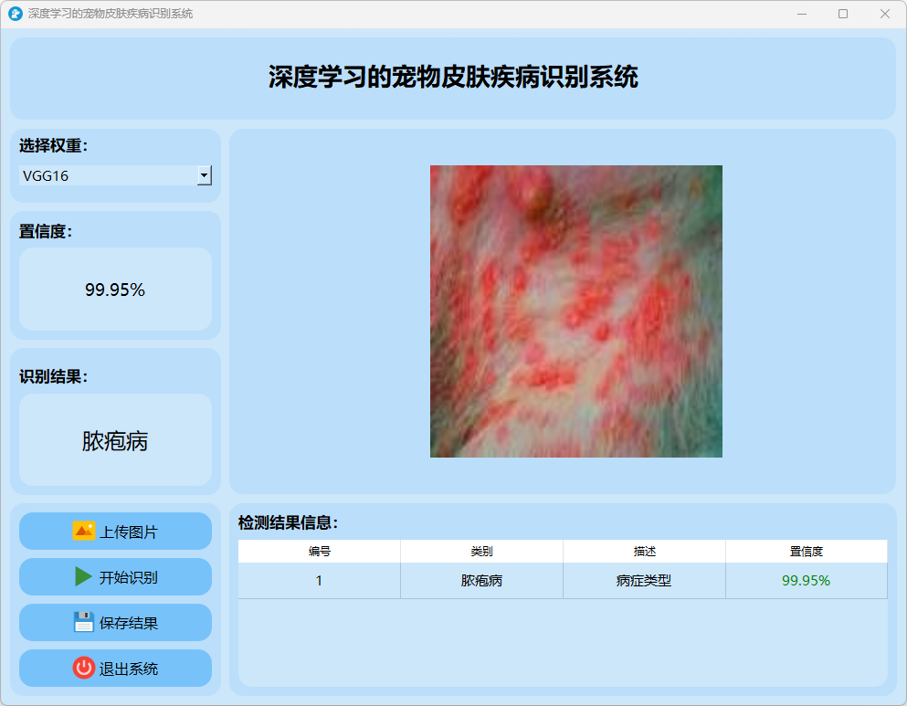Exit using 退出系统 label
The image size is (907, 706).
click(129, 669)
